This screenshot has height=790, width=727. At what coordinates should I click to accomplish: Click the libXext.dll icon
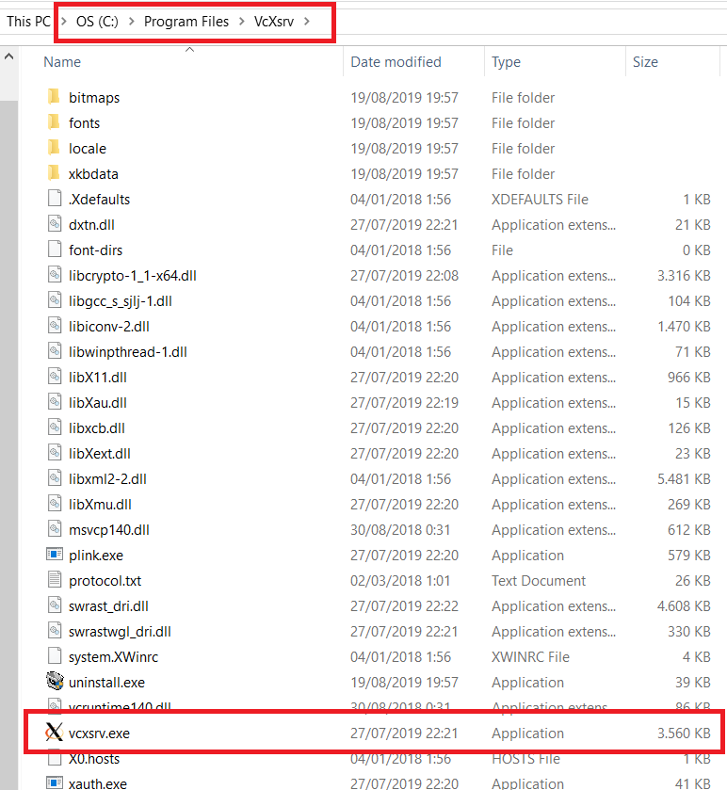(x=55, y=452)
